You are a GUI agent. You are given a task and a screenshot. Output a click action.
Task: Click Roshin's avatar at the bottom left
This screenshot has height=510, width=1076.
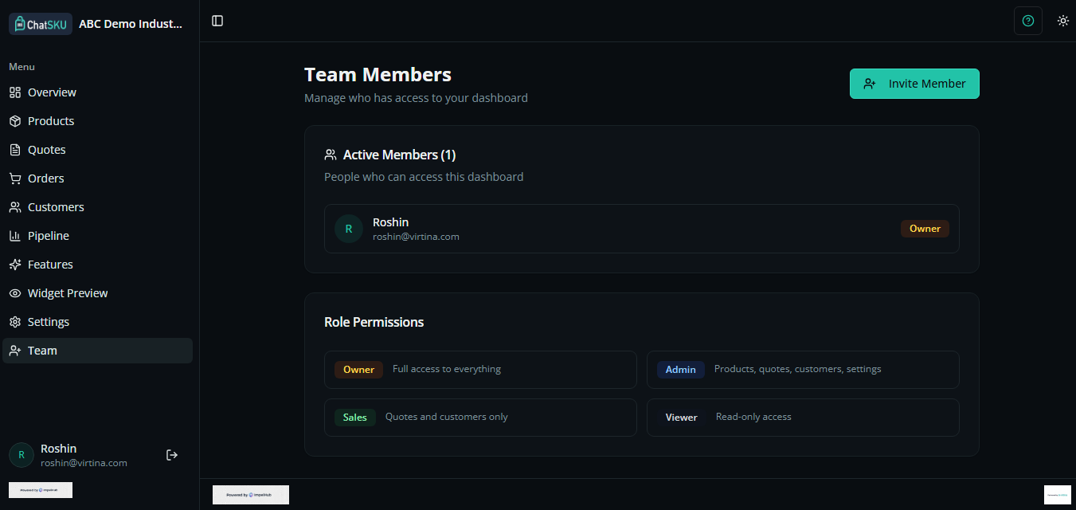coord(20,454)
